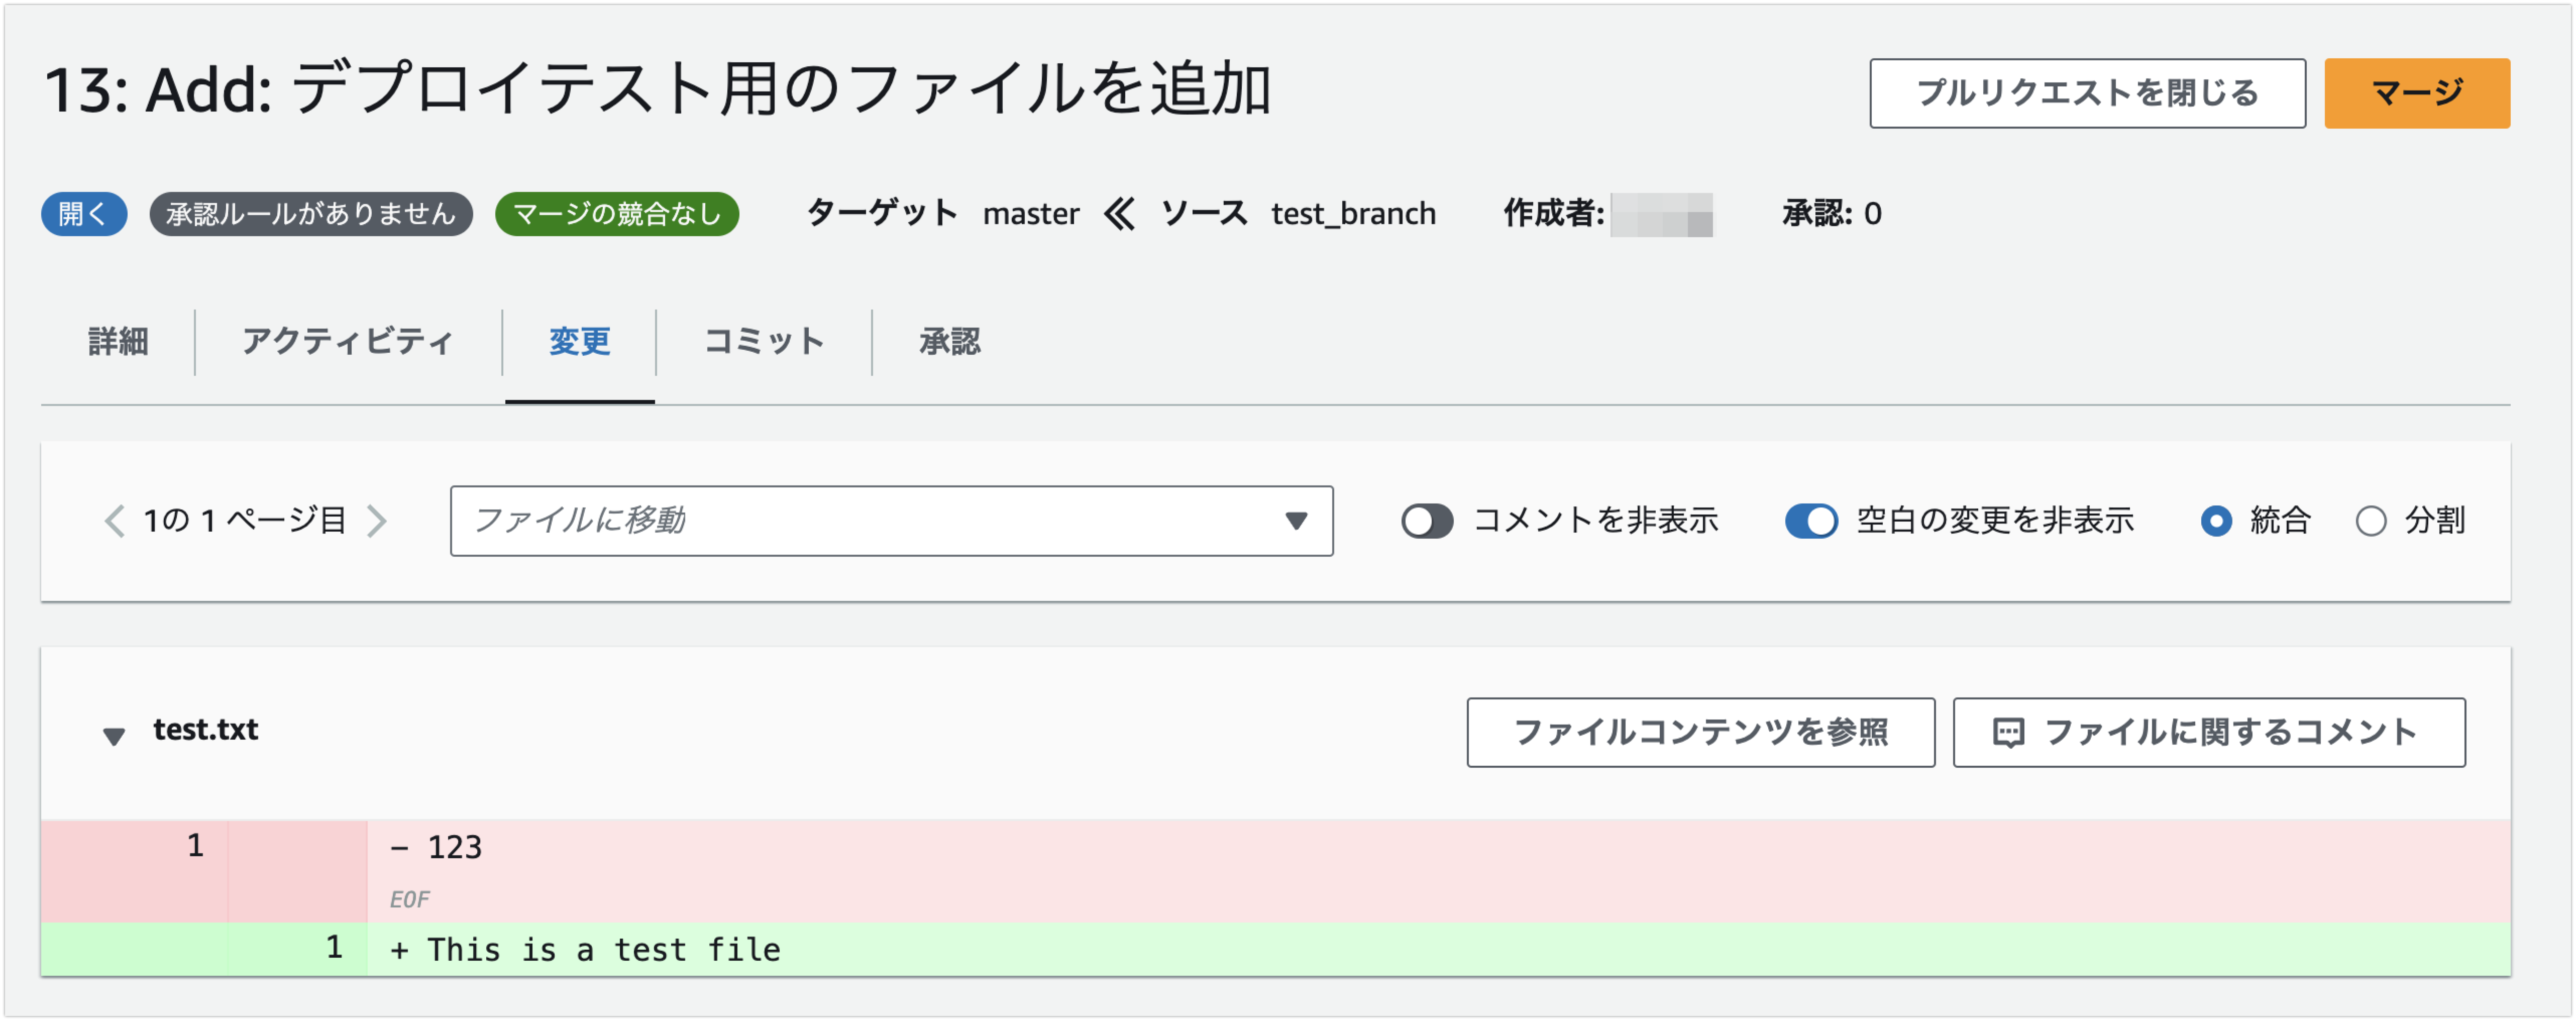This screenshot has height=1021, width=2576.
Task: Click the next page chevron arrow
Action: [x=377, y=521]
